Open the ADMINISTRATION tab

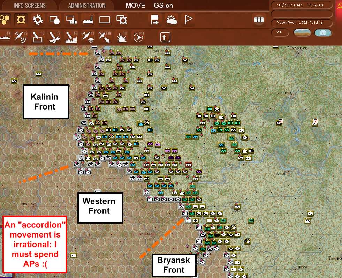pyautogui.click(x=86, y=6)
